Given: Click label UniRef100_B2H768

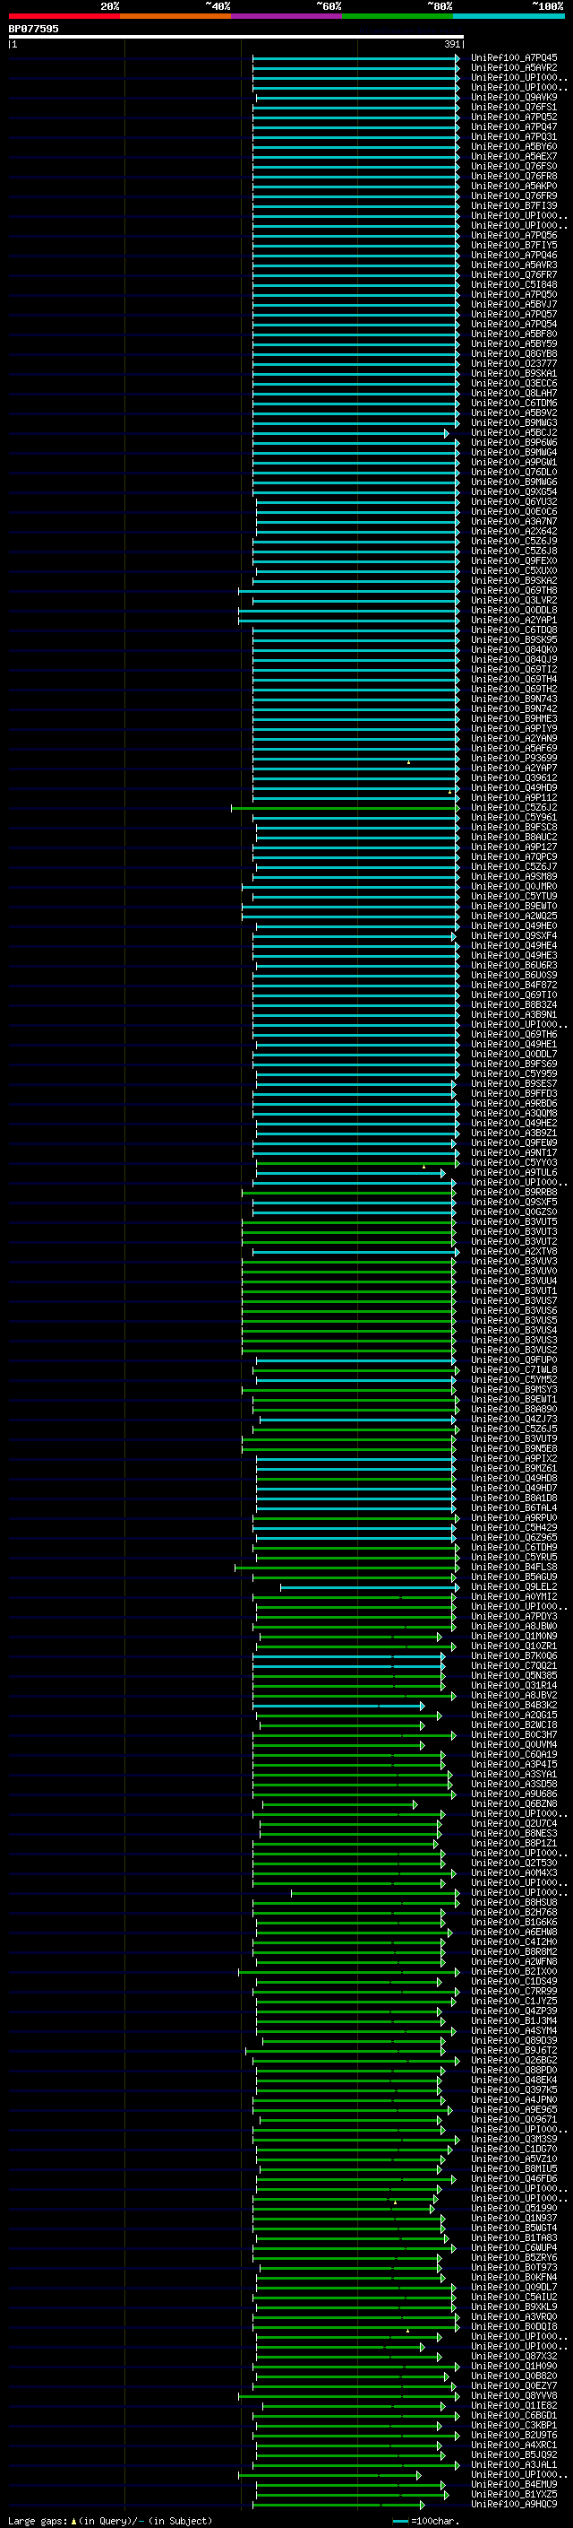Looking at the screenshot, I should 514,1913.
